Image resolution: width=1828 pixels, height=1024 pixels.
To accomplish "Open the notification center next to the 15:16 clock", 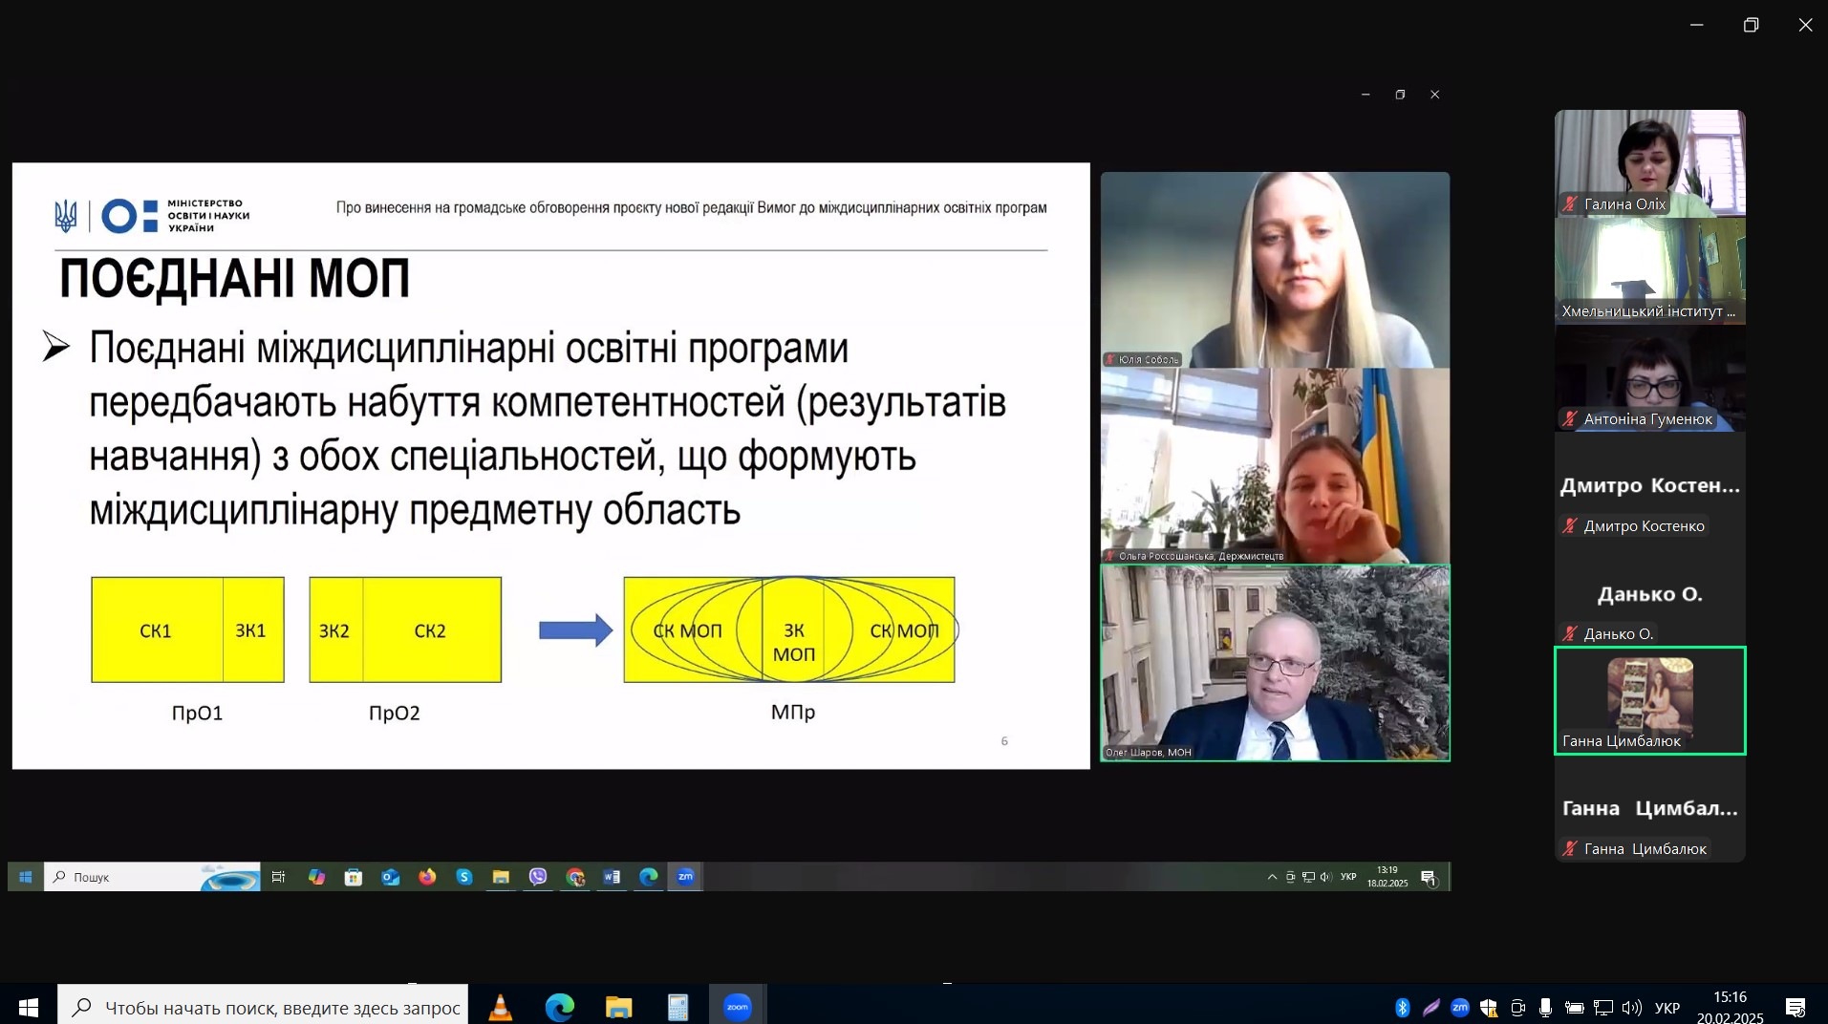I will [x=1796, y=1007].
